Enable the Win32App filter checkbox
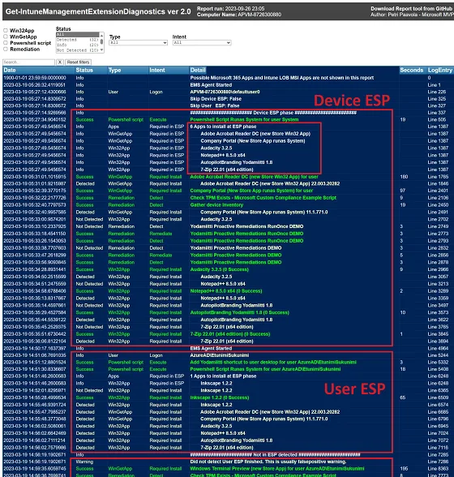The width and height of the screenshot is (454, 477). click(x=5, y=31)
